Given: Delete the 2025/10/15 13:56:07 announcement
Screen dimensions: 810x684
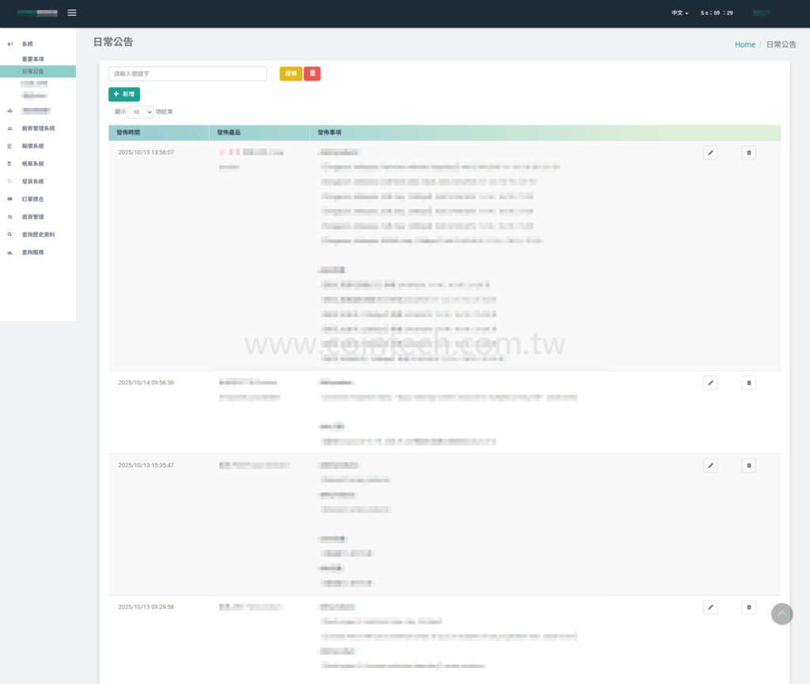Looking at the screenshot, I should [x=748, y=153].
